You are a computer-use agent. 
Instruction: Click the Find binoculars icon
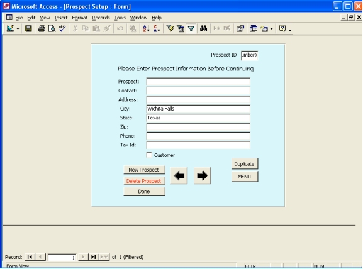tap(203, 29)
